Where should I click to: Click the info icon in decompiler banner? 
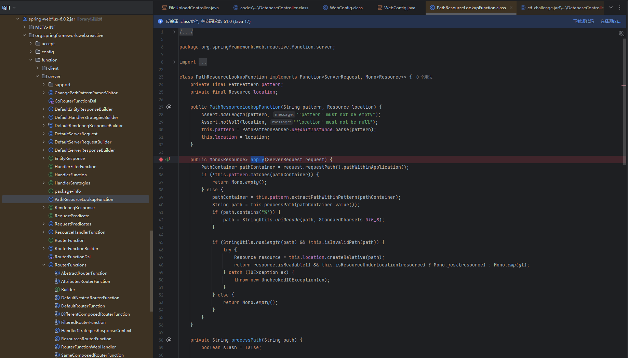pyautogui.click(x=160, y=21)
